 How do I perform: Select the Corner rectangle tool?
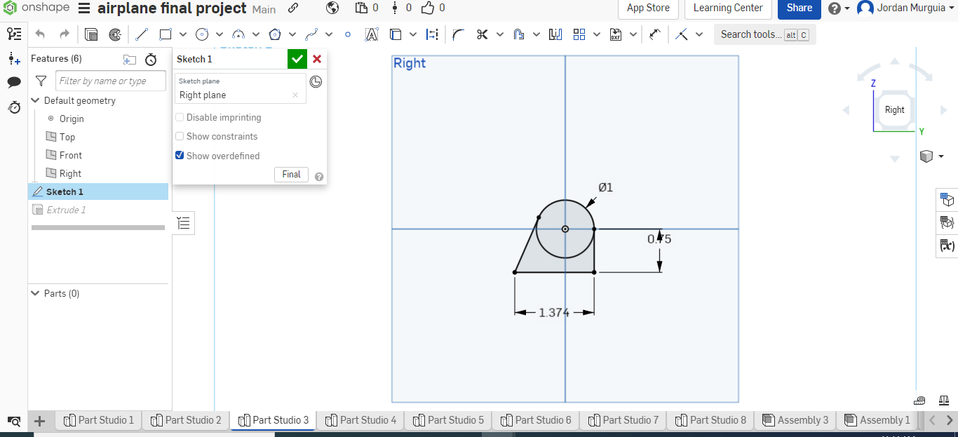(x=166, y=34)
